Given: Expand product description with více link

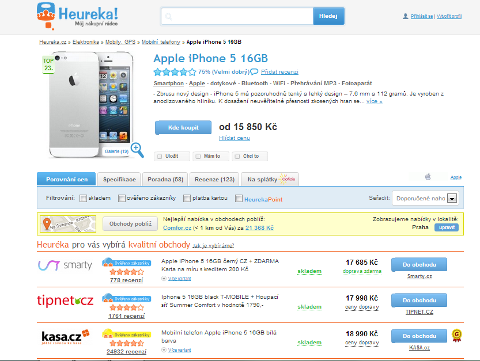Looking at the screenshot, I should click(375, 101).
